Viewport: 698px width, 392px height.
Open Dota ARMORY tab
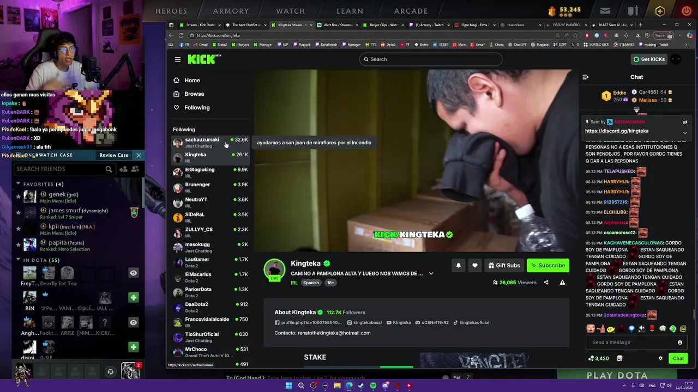231,11
